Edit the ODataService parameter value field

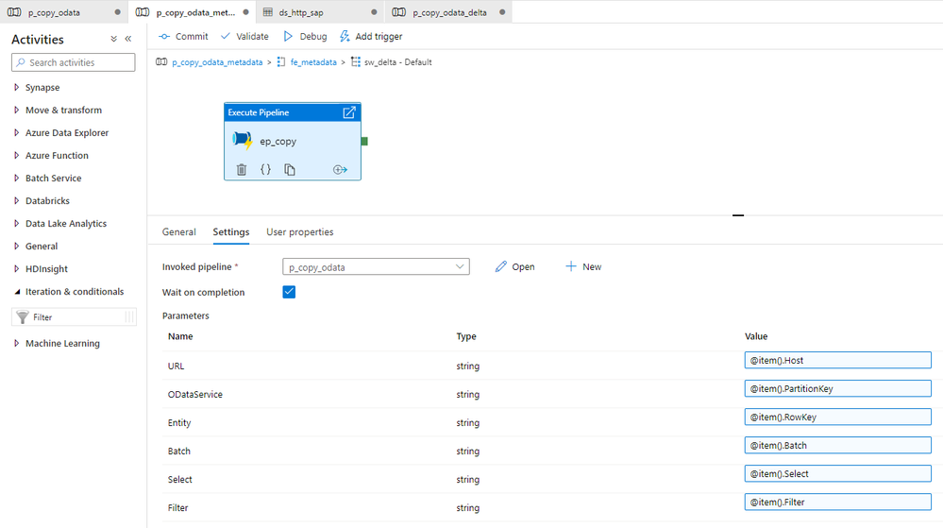point(838,388)
